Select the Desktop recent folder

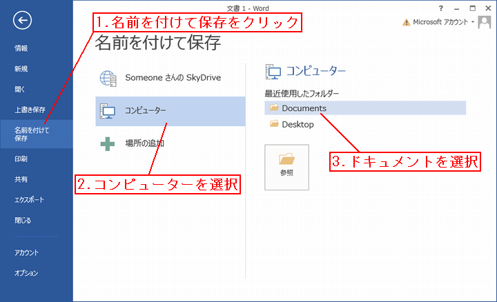[365, 124]
